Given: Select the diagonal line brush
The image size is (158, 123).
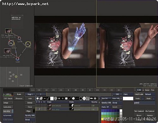Looking at the screenshot, I should click(x=70, y=99).
